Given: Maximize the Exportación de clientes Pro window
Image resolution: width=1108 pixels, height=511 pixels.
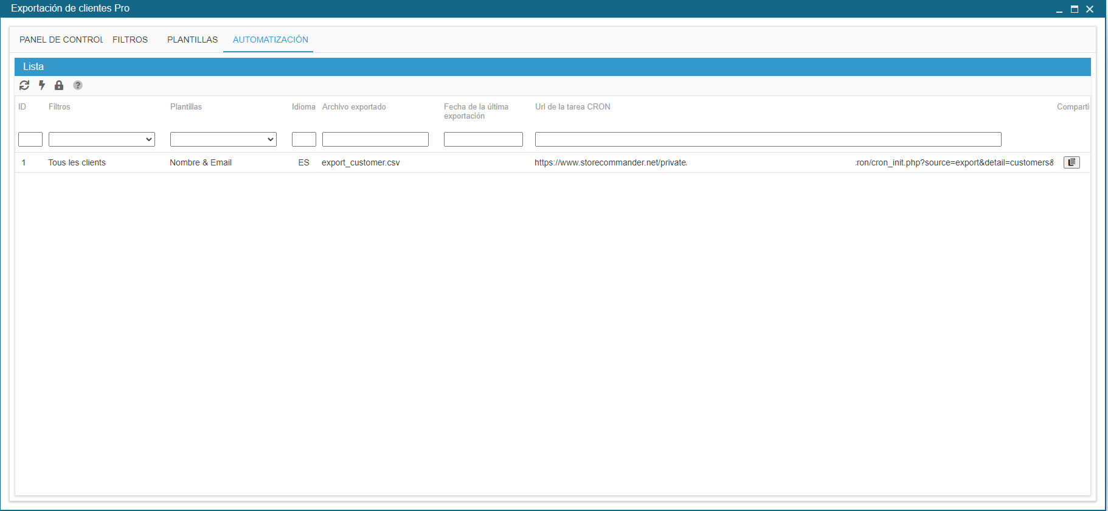Looking at the screenshot, I should click(1075, 9).
